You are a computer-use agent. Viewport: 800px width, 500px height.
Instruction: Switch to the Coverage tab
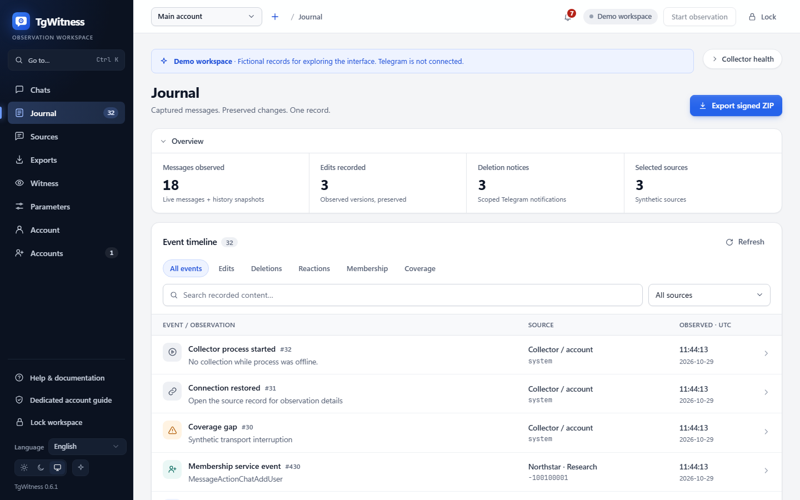pos(420,268)
